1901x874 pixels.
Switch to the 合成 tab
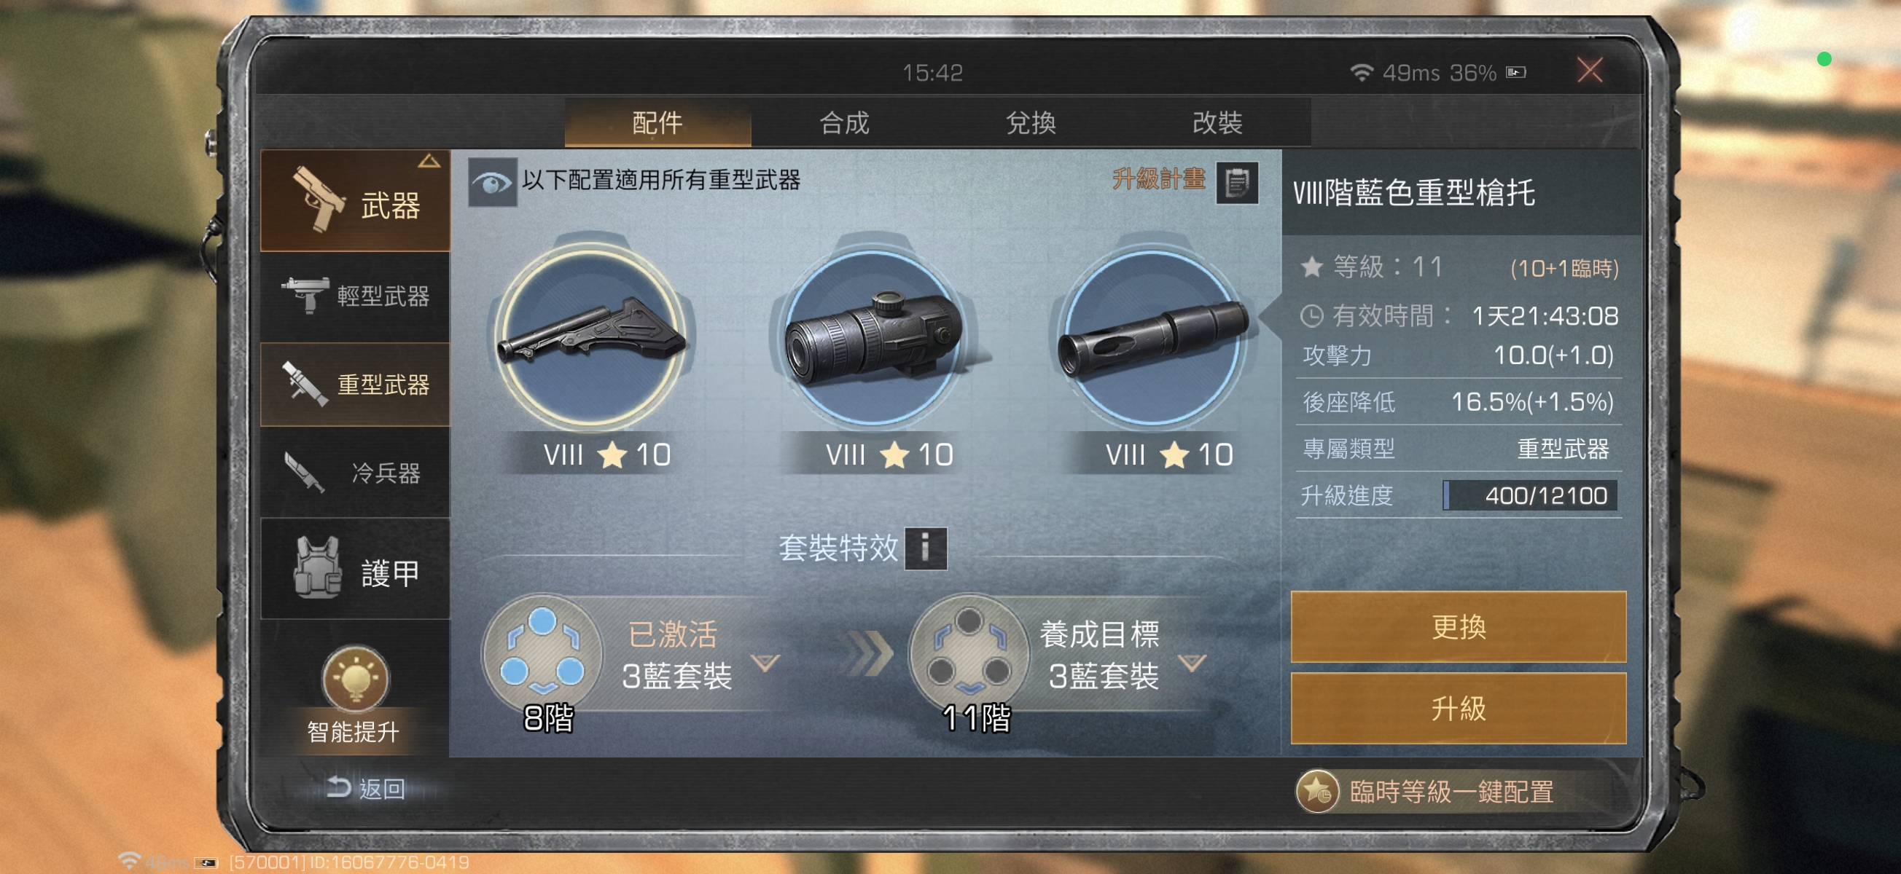click(844, 122)
